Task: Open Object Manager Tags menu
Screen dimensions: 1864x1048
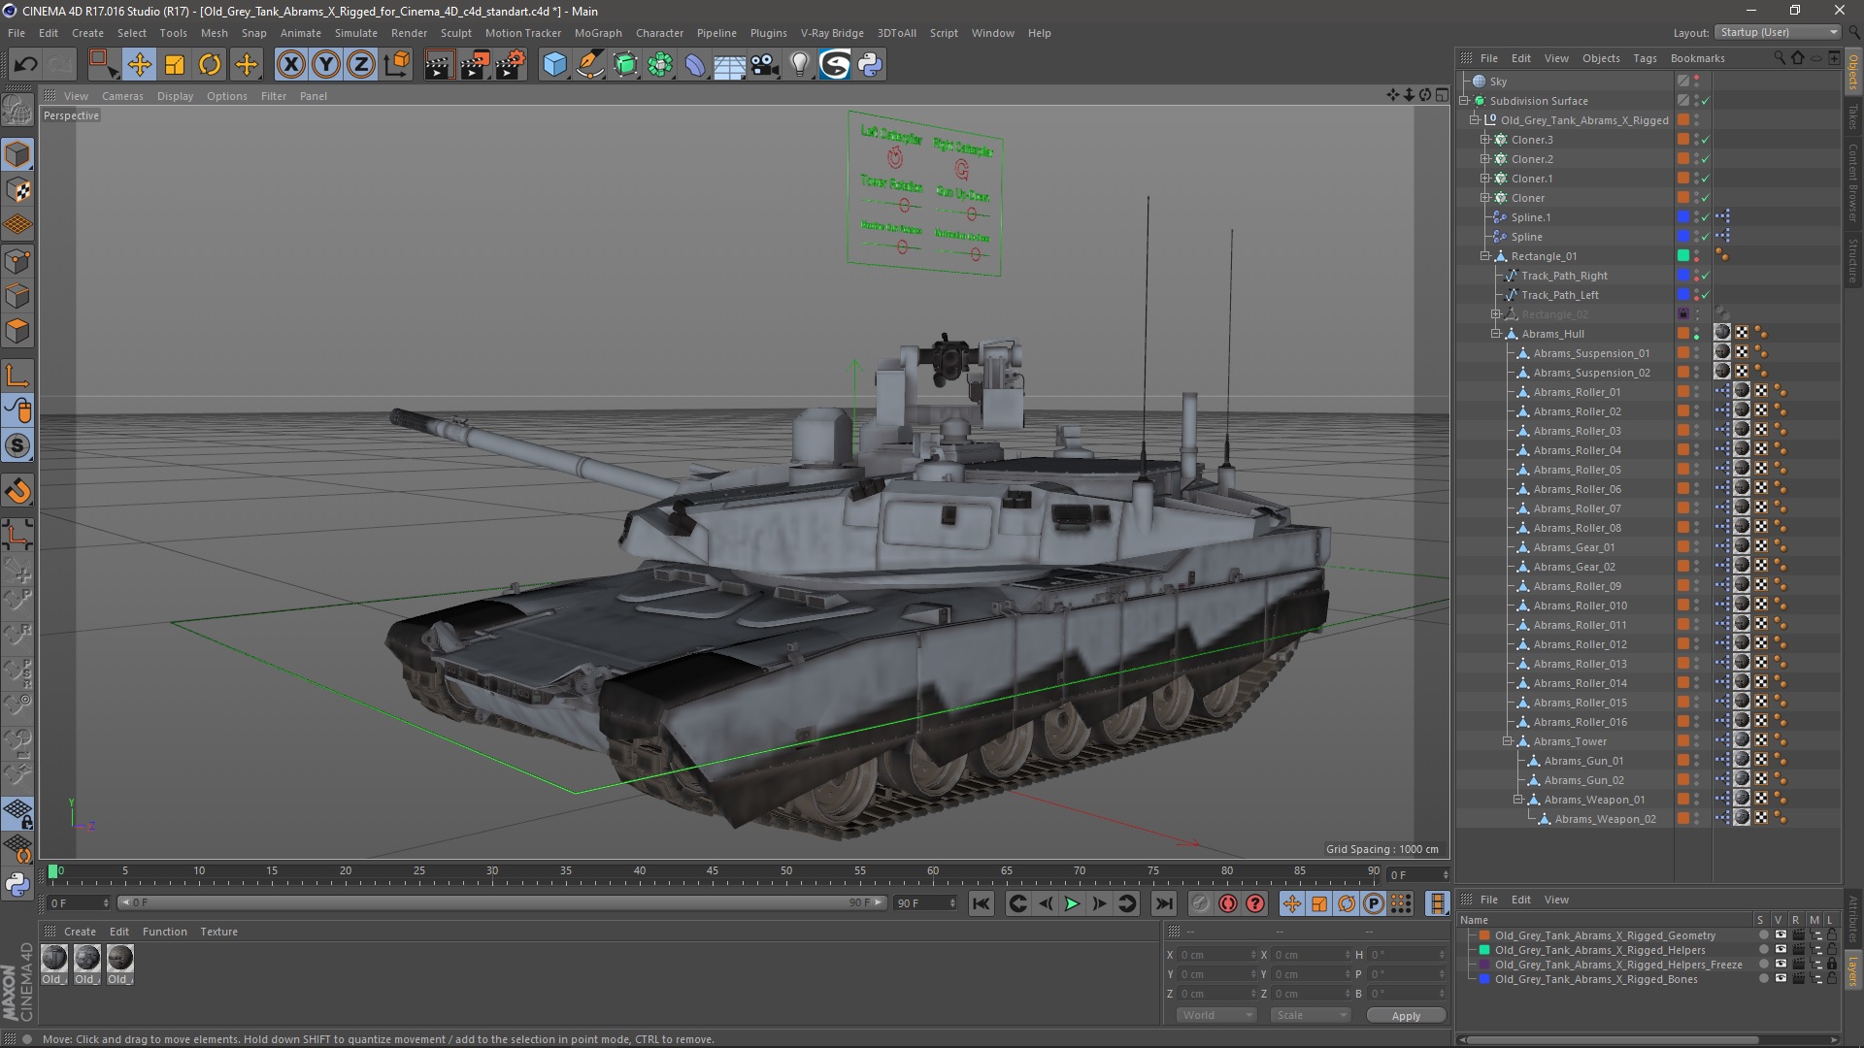Action: tap(1645, 58)
